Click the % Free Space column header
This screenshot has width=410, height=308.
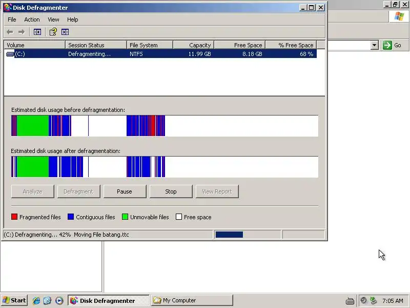[x=291, y=45]
